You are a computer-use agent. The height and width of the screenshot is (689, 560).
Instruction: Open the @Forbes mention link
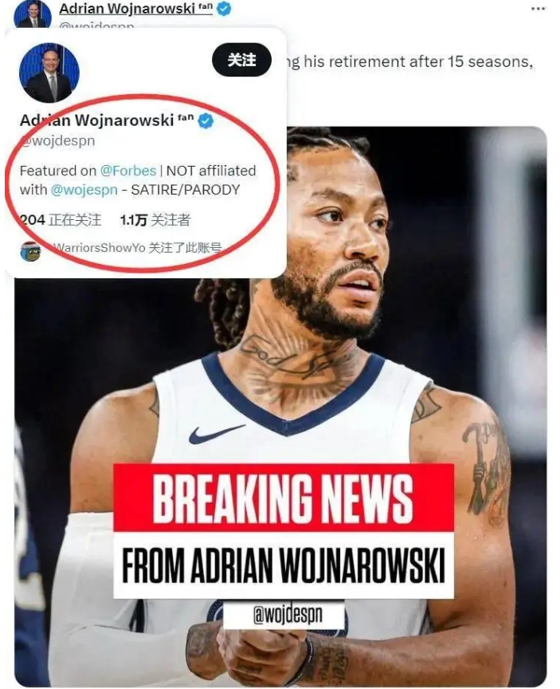[x=128, y=171]
